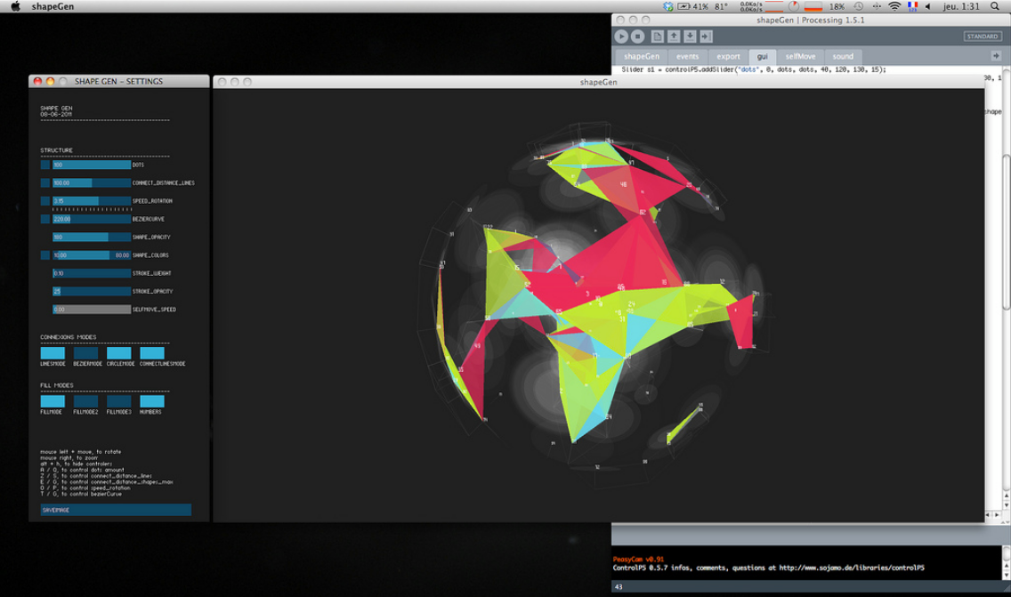This screenshot has height=597, width=1011.
Task: Toggle CIRCLEMODE connection mode
Action: pyautogui.click(x=118, y=353)
